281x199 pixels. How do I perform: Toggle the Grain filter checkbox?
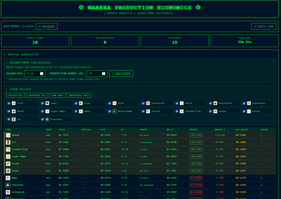click(x=177, y=103)
